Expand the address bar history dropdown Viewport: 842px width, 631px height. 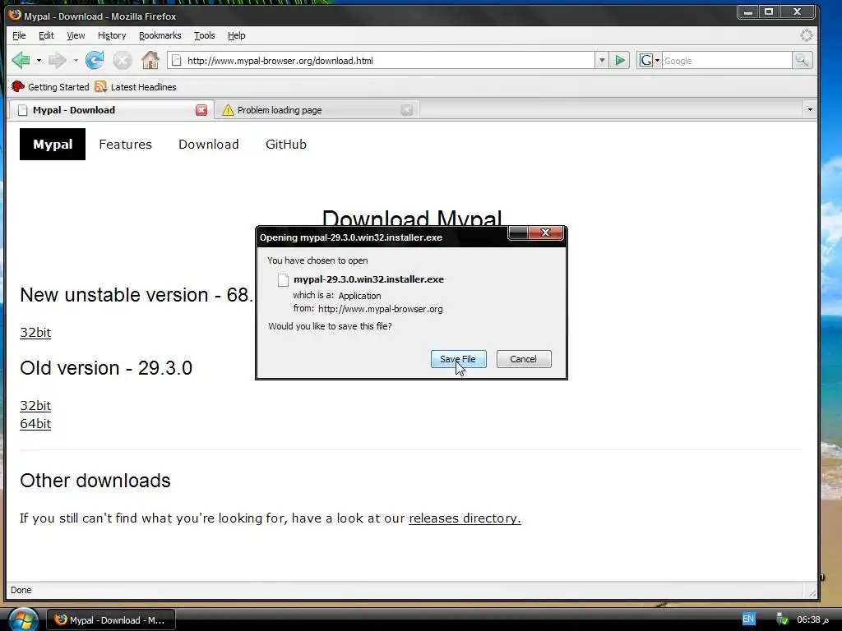tap(602, 61)
